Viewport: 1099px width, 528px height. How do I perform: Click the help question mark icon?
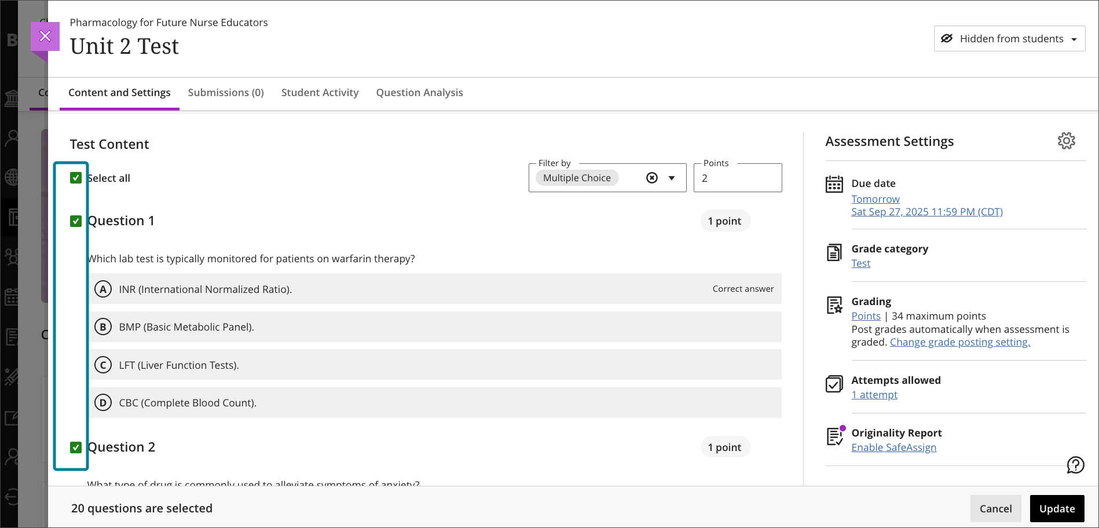1075,464
